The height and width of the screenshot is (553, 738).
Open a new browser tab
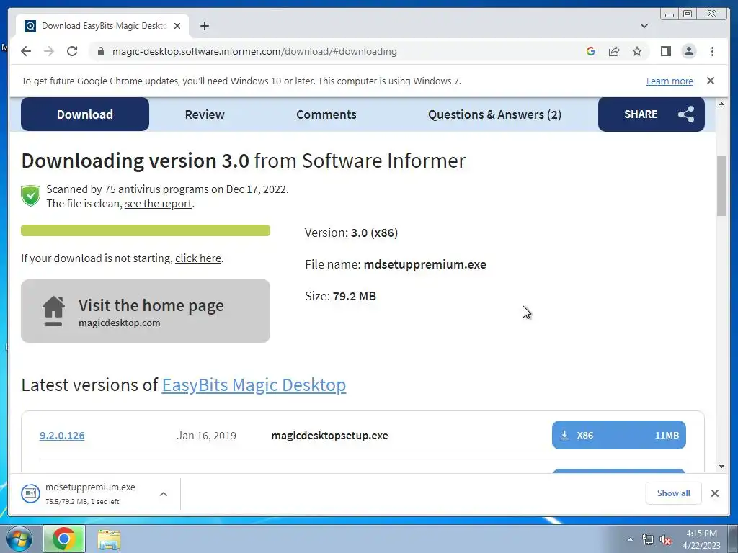pyautogui.click(x=204, y=26)
